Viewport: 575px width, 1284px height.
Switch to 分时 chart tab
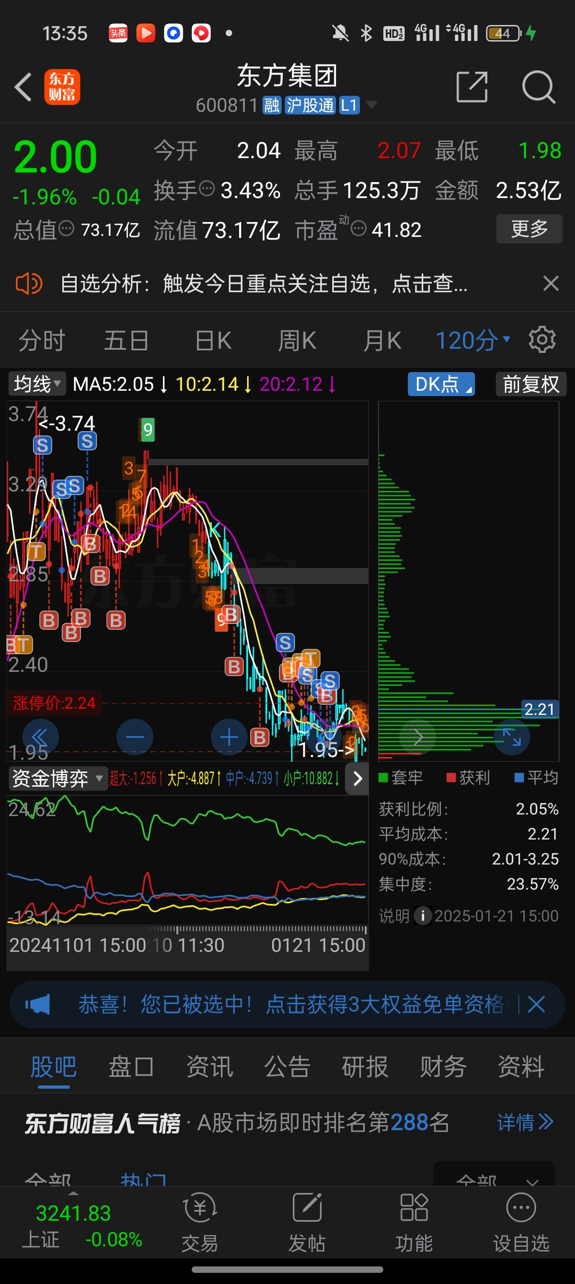(42, 340)
